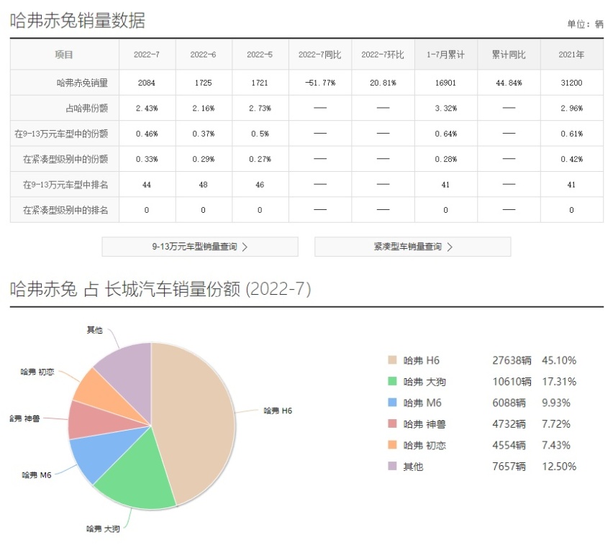The height and width of the screenshot is (550, 613).
Task: Click the 0.33% compact share cell
Action: tap(147, 159)
